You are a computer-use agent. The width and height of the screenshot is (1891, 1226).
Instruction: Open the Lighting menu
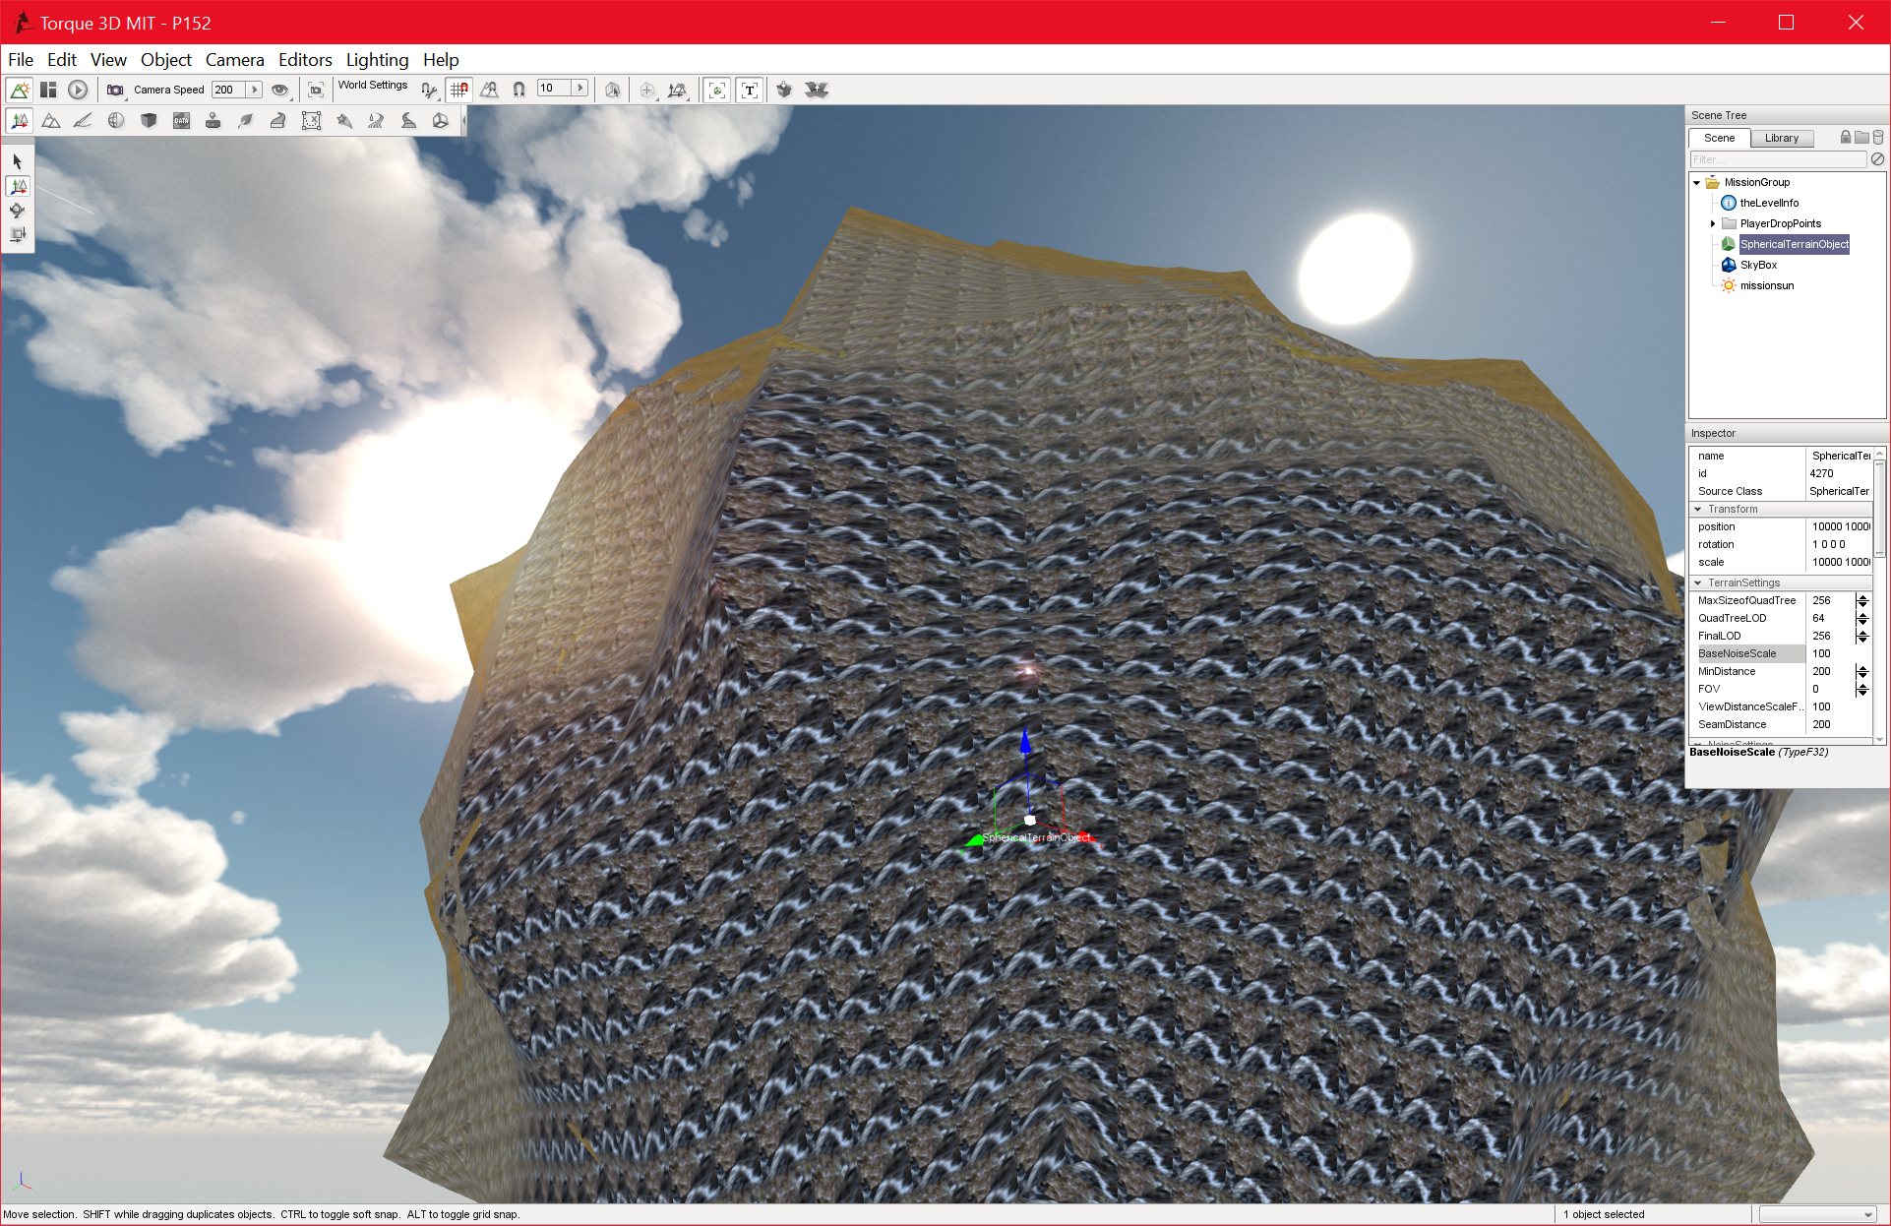377,60
